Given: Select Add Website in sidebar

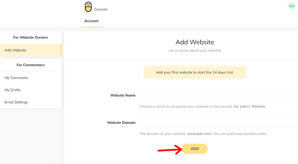Looking at the screenshot, I should pyautogui.click(x=31, y=50).
